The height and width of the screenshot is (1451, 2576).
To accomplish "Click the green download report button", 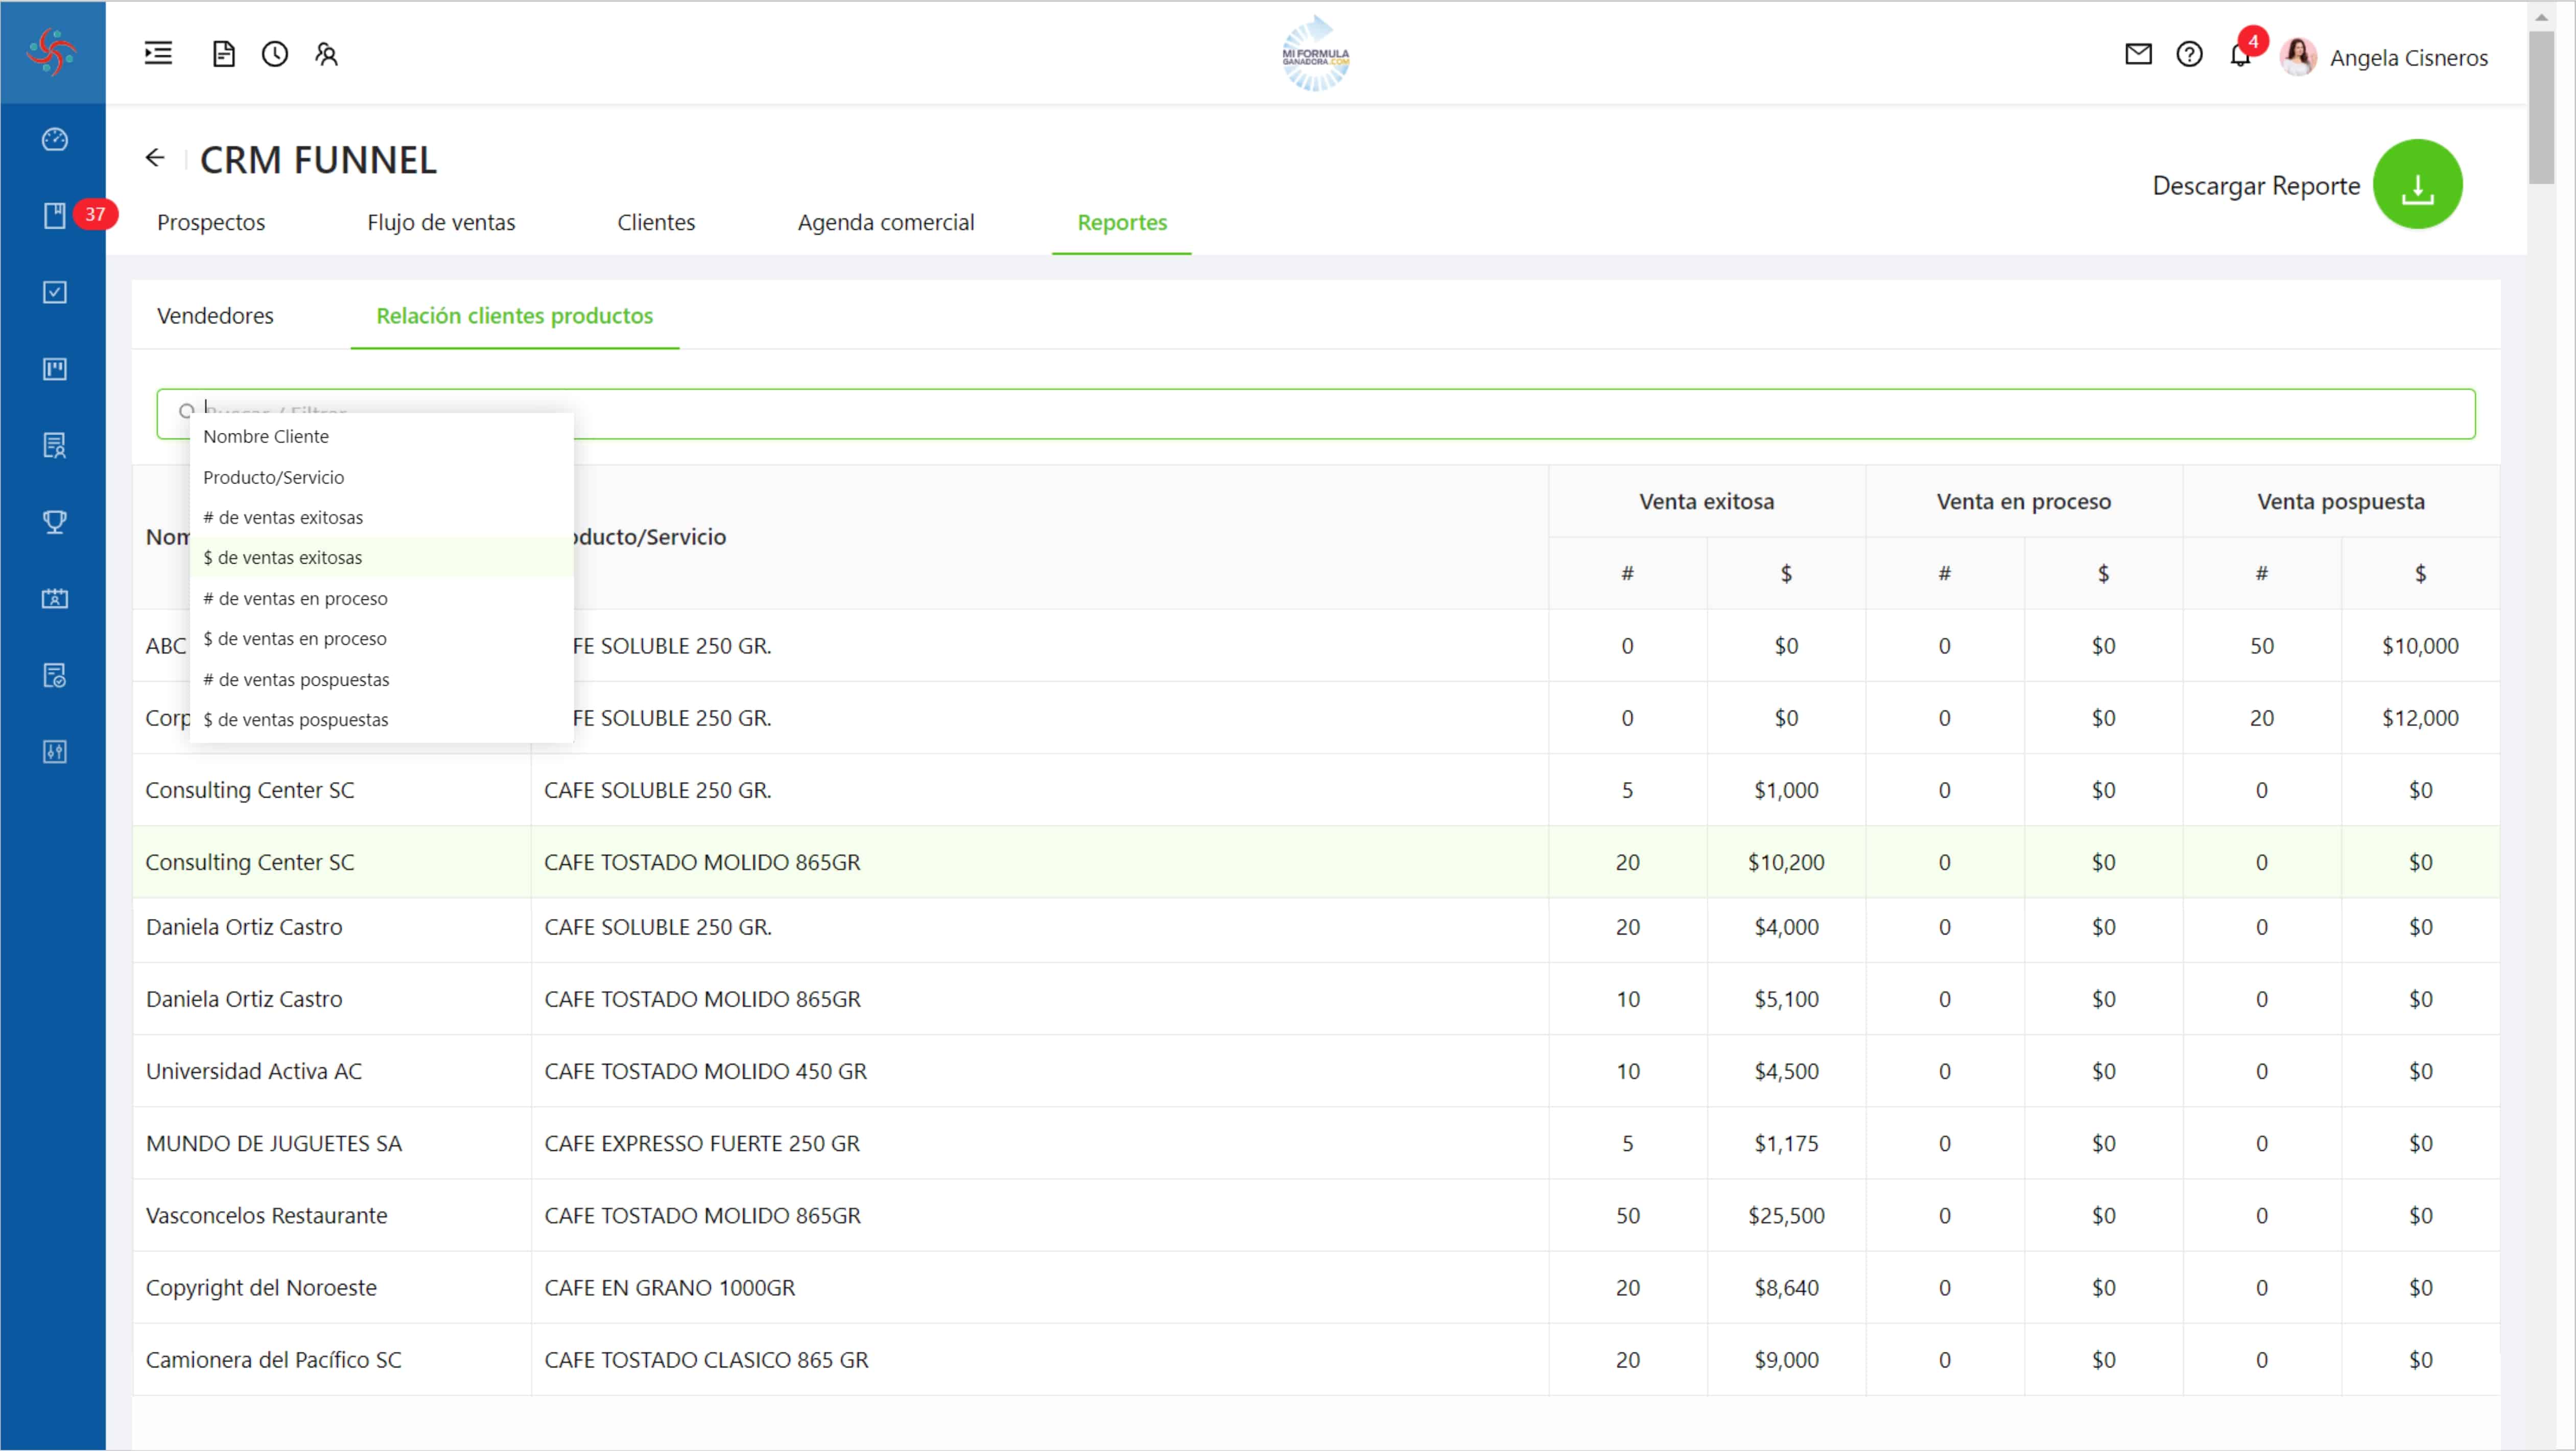I will click(2417, 185).
